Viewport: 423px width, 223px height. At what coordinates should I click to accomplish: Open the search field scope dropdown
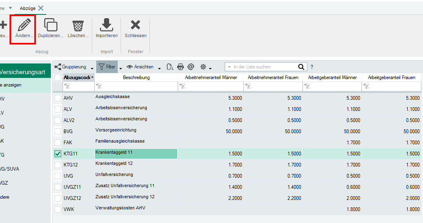click(x=229, y=67)
